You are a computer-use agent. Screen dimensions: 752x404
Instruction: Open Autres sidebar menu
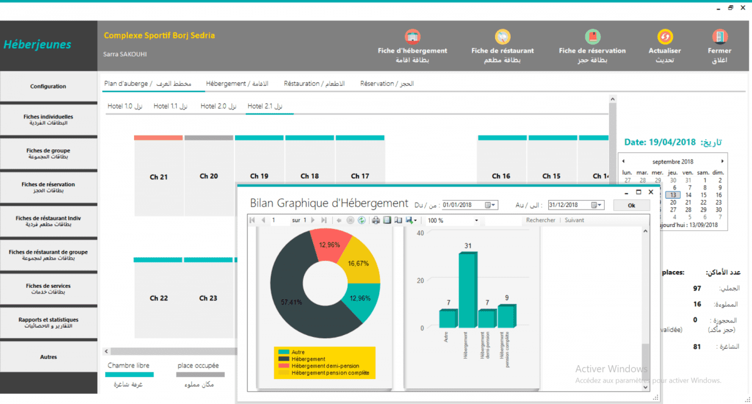[x=48, y=357]
